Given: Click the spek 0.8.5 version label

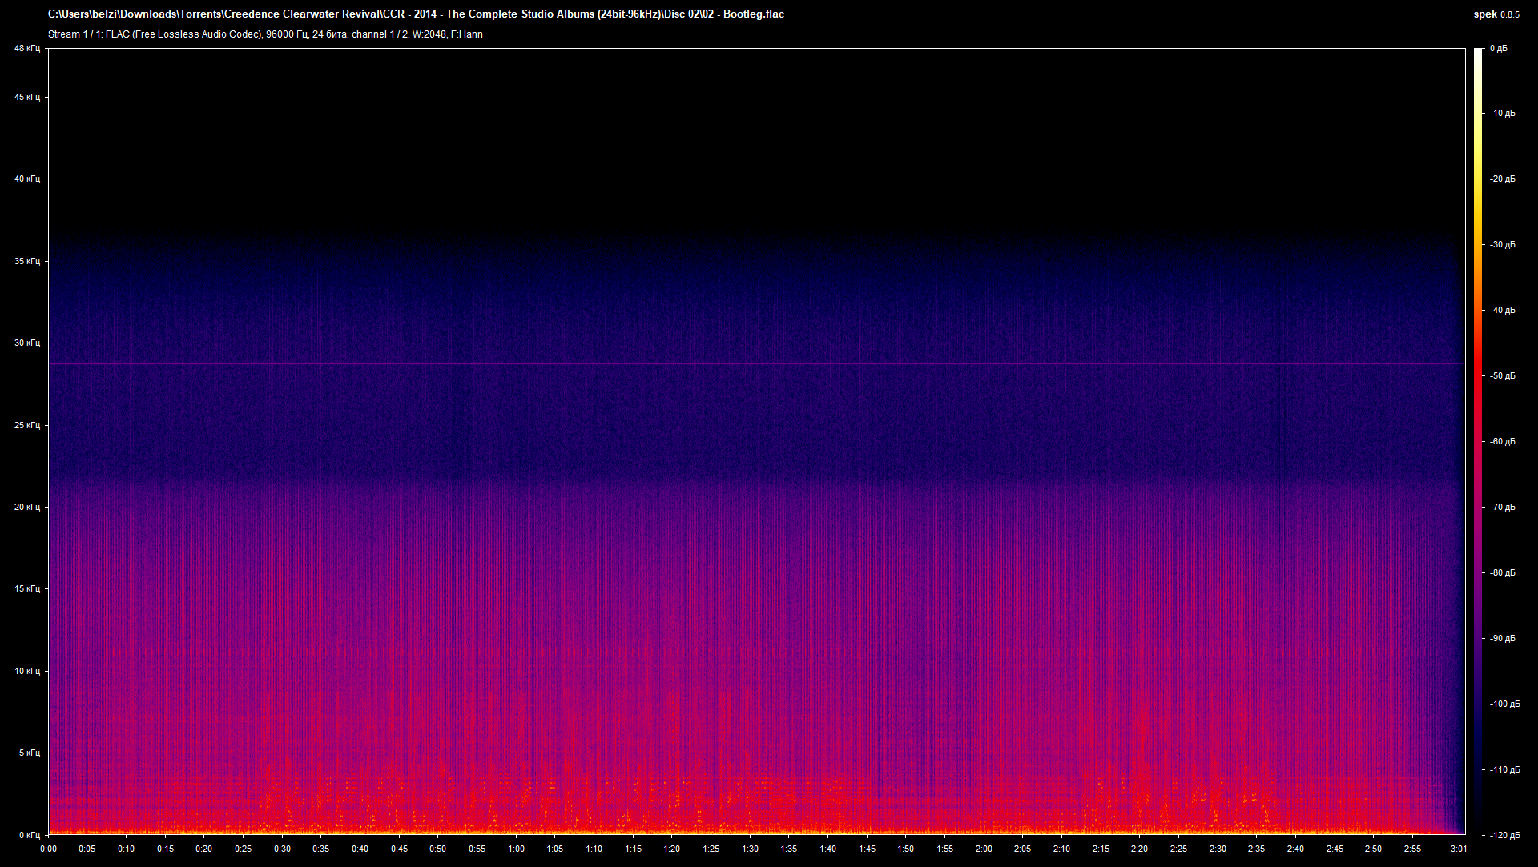Looking at the screenshot, I should [x=1497, y=14].
